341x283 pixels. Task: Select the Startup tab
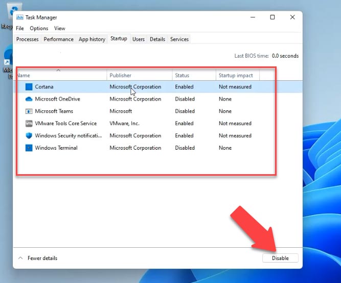(x=119, y=38)
